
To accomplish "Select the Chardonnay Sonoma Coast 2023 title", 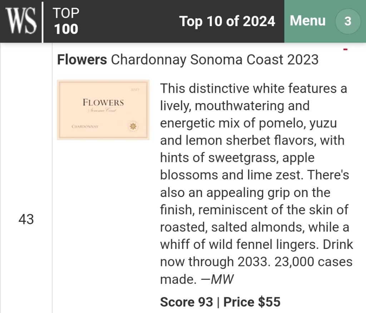I will 214,60.
